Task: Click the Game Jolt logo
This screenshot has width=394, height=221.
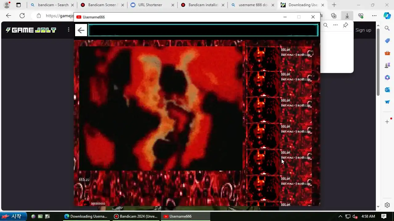Action: click(31, 30)
